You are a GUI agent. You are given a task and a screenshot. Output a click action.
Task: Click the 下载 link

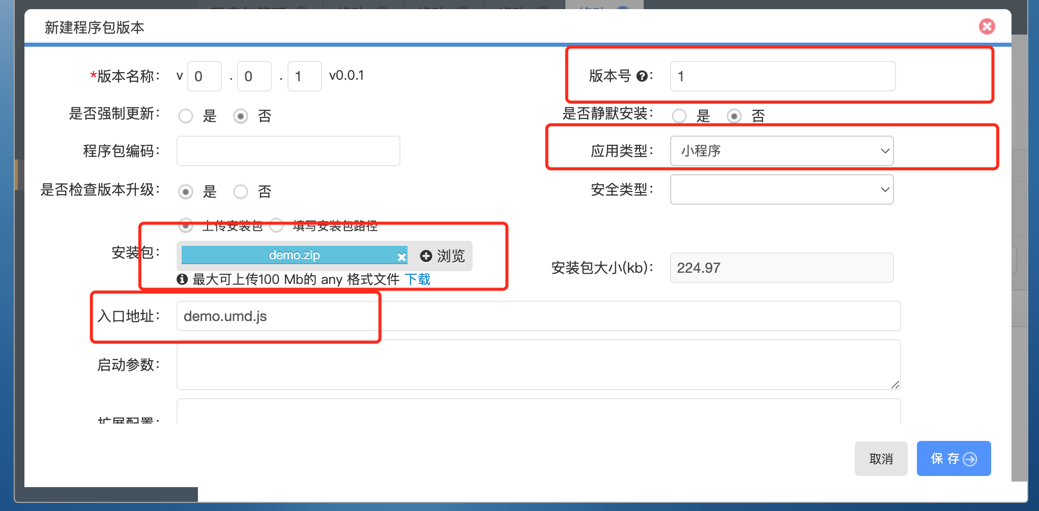click(x=417, y=279)
